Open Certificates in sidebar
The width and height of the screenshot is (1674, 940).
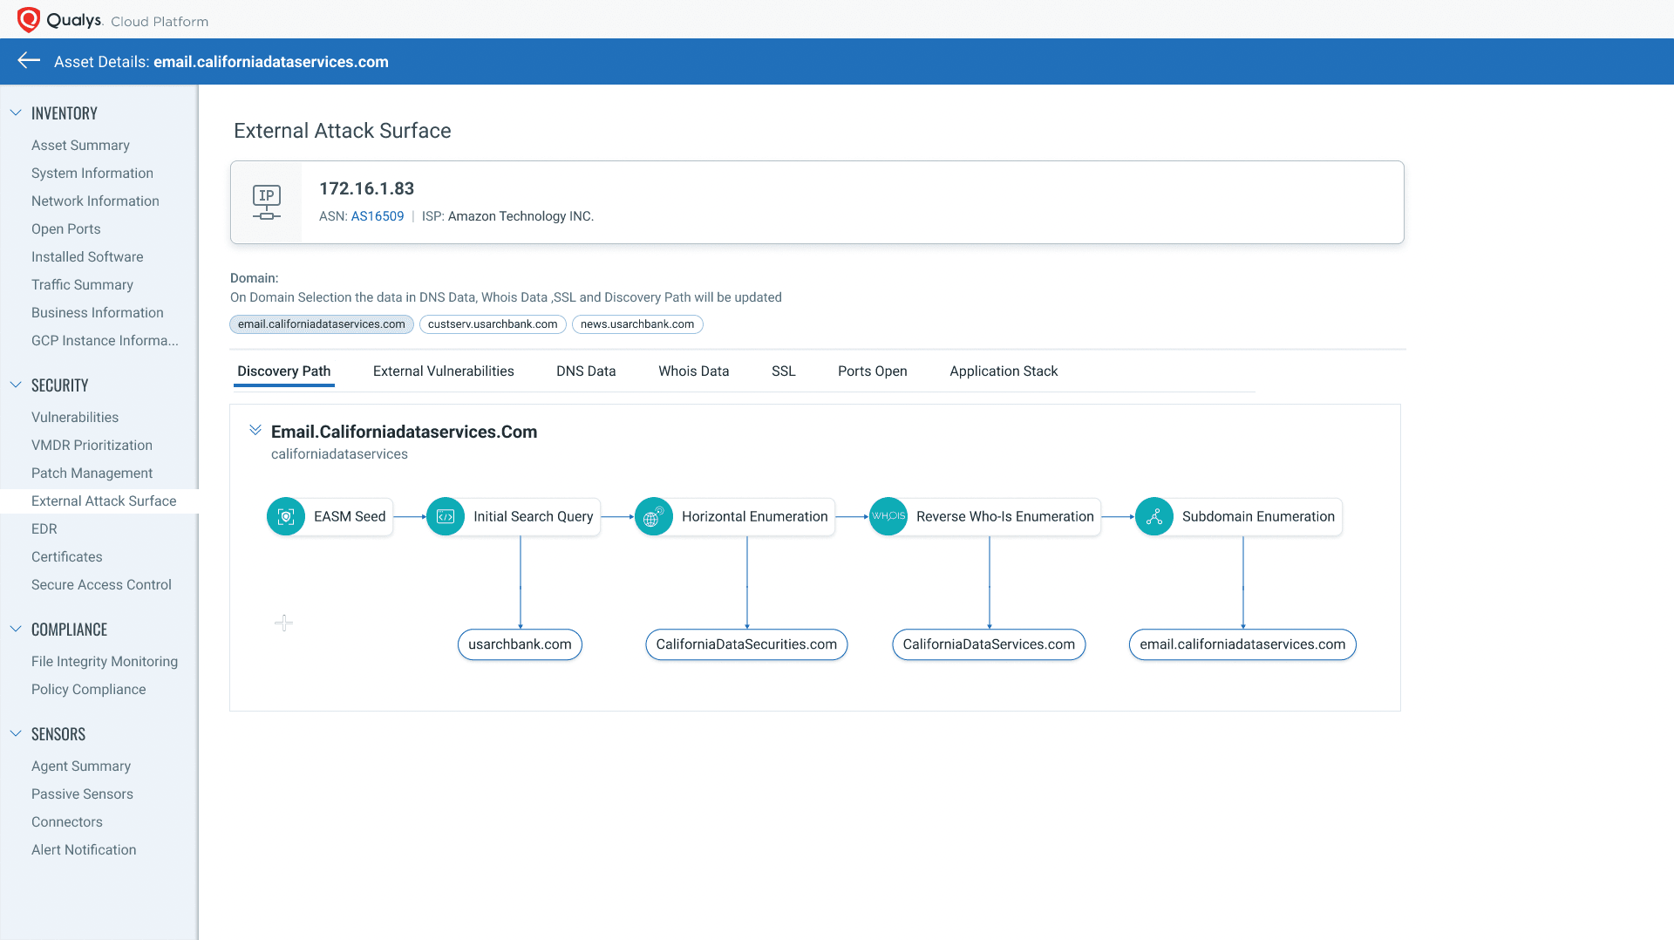[67, 557]
